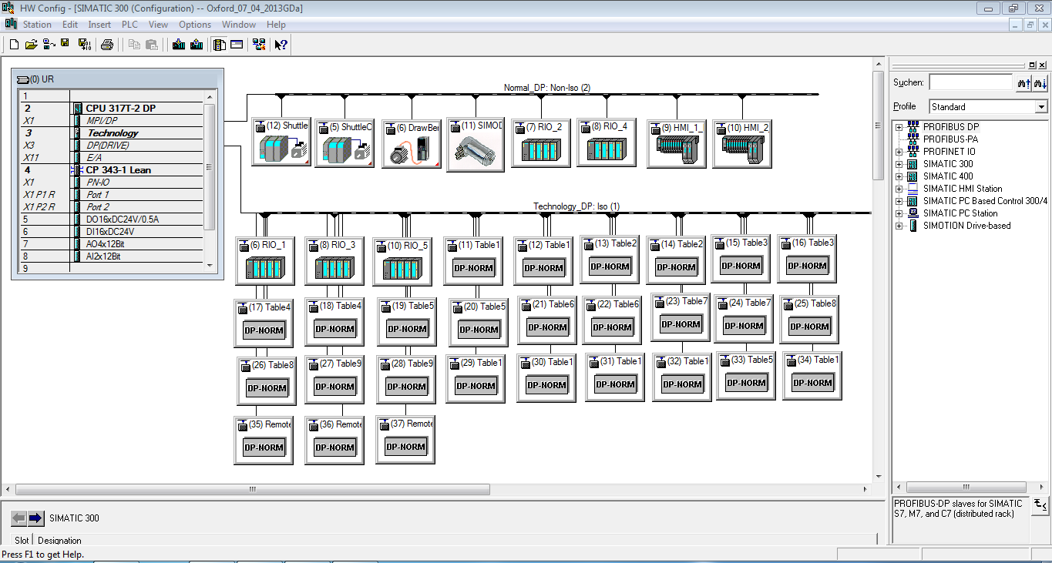1052x563 pixels.
Task: Expand the SIMOTION Drive-based node
Action: [x=899, y=226]
